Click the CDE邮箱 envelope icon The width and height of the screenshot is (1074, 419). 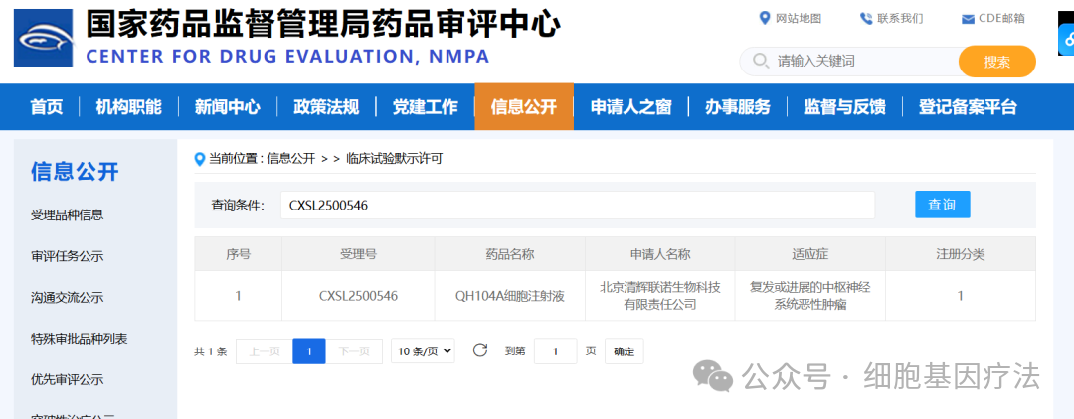968,19
